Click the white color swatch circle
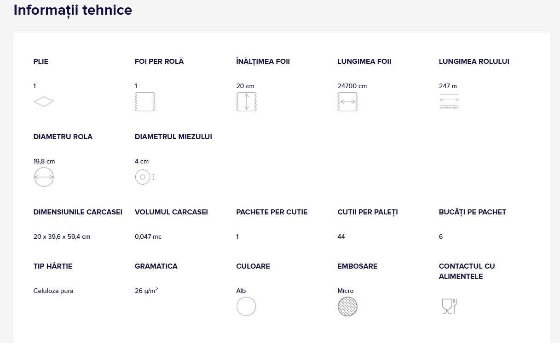The width and height of the screenshot is (560, 343). tap(246, 306)
